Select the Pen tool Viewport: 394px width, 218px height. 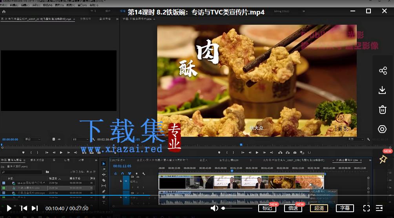(104, 191)
